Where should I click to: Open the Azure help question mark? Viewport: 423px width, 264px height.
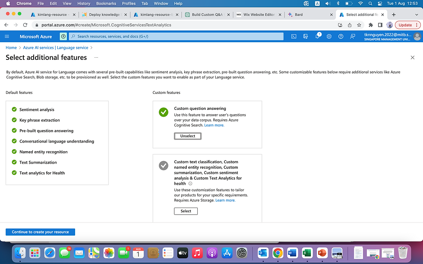point(341,36)
